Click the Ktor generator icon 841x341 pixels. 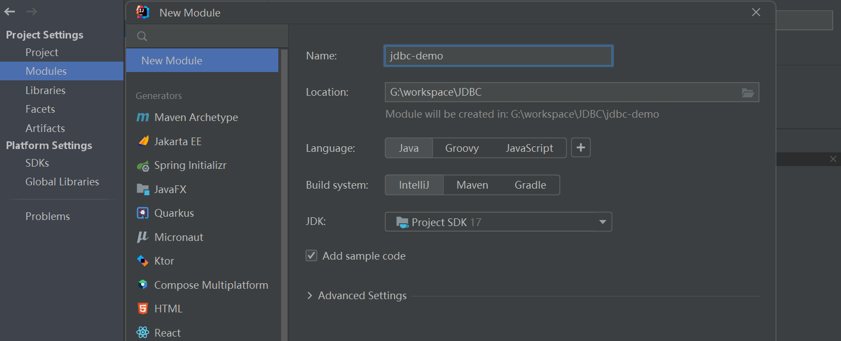coord(143,261)
